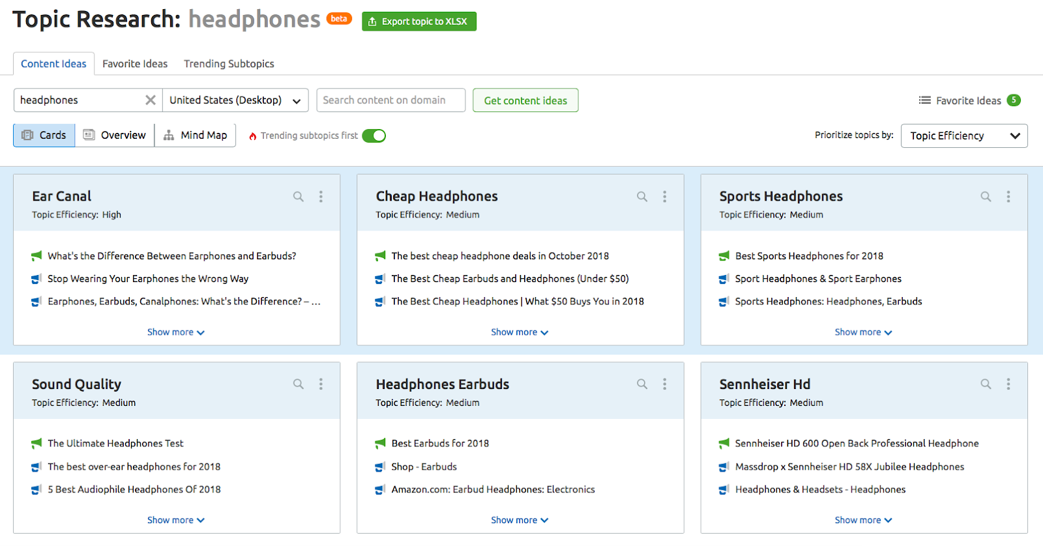Click Topic Efficiency: High label on Ear Canal
The height and width of the screenshot is (546, 1043).
(76, 215)
